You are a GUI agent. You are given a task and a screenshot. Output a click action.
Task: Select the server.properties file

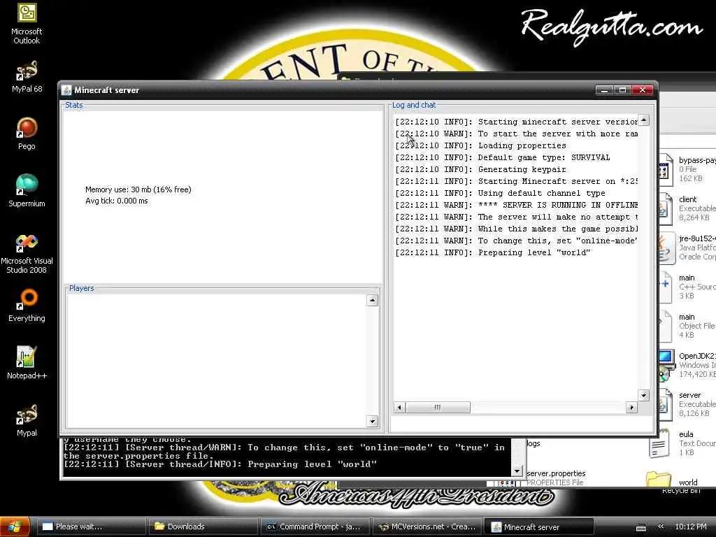tap(554, 478)
